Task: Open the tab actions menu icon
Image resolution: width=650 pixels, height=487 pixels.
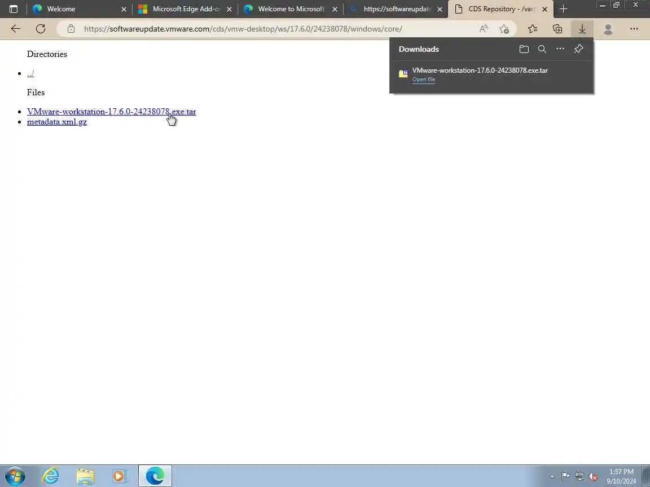Action: 14,8
